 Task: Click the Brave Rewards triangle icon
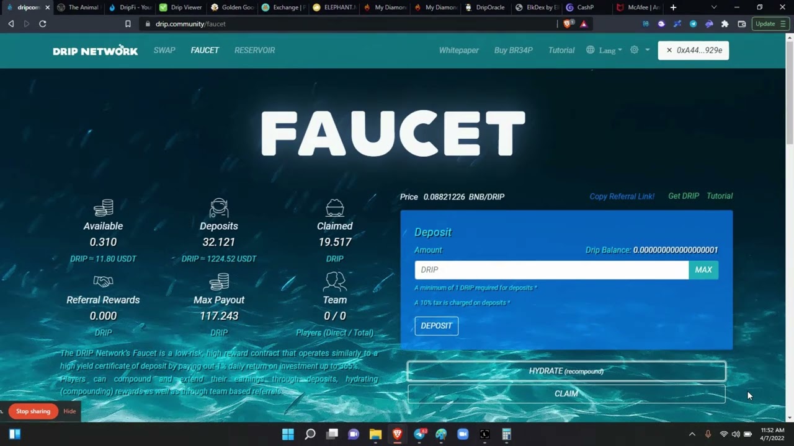pyautogui.click(x=583, y=24)
